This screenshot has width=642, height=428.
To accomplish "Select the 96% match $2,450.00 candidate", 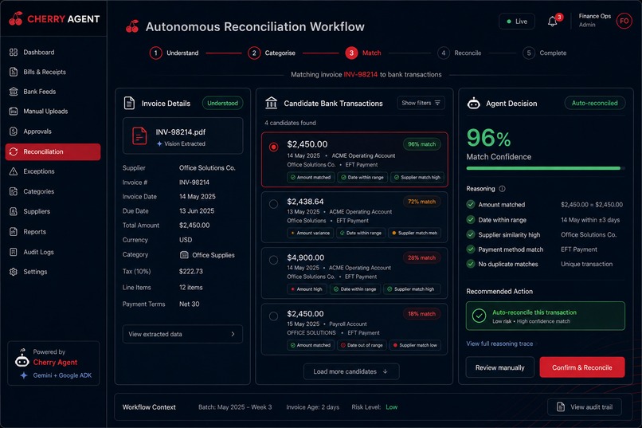I will (x=354, y=159).
